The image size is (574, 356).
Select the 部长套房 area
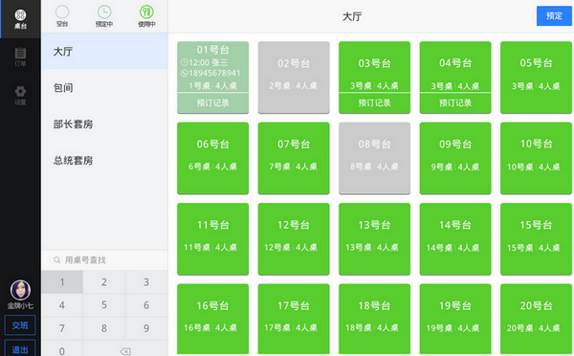click(104, 124)
